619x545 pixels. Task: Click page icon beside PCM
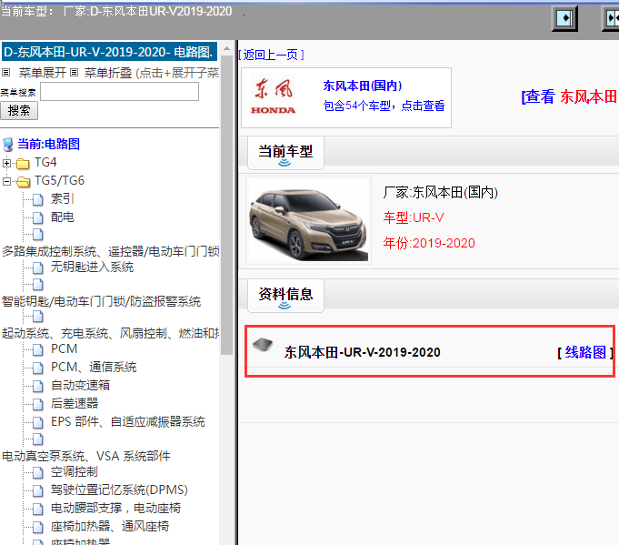pos(37,349)
